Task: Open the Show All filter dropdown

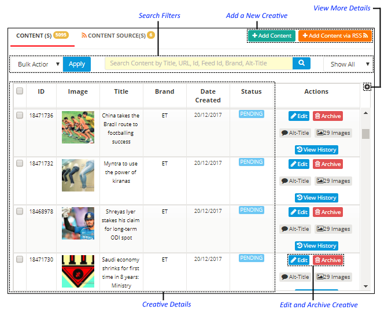Action: point(349,64)
